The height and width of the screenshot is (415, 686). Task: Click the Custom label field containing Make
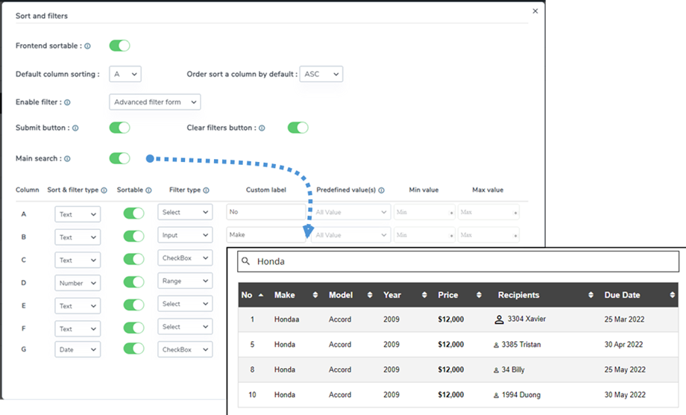point(265,234)
